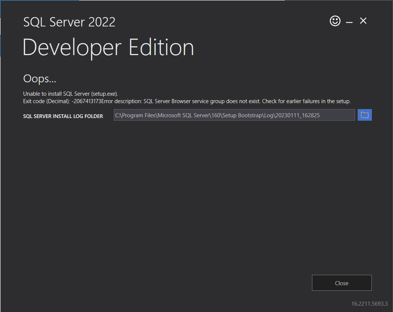Click the "Oops..." heading
Screen dimensions: 393x312
[x=40, y=79]
